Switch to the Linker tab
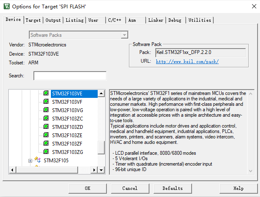Viewport: 260px width, 197px height. coord(156,20)
